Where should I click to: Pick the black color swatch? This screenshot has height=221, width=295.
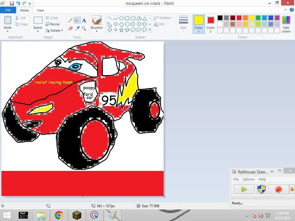pos(220,18)
